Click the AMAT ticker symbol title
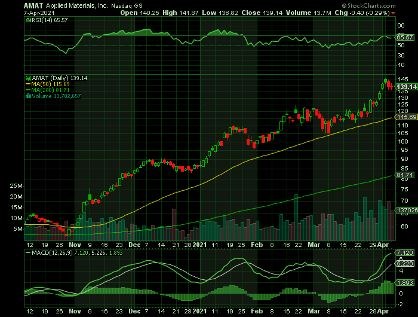The height and width of the screenshot is (317, 418). tap(33, 5)
